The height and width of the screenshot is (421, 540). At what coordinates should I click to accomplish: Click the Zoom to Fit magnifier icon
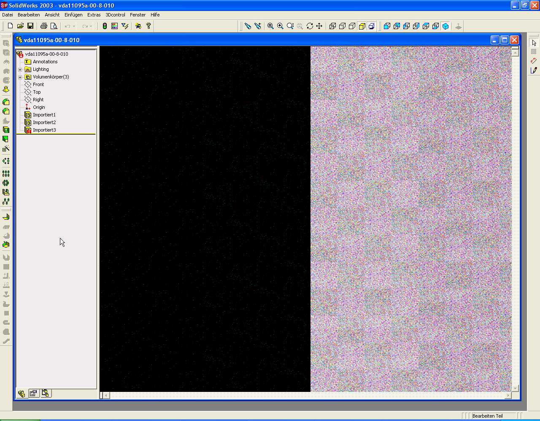click(x=270, y=26)
